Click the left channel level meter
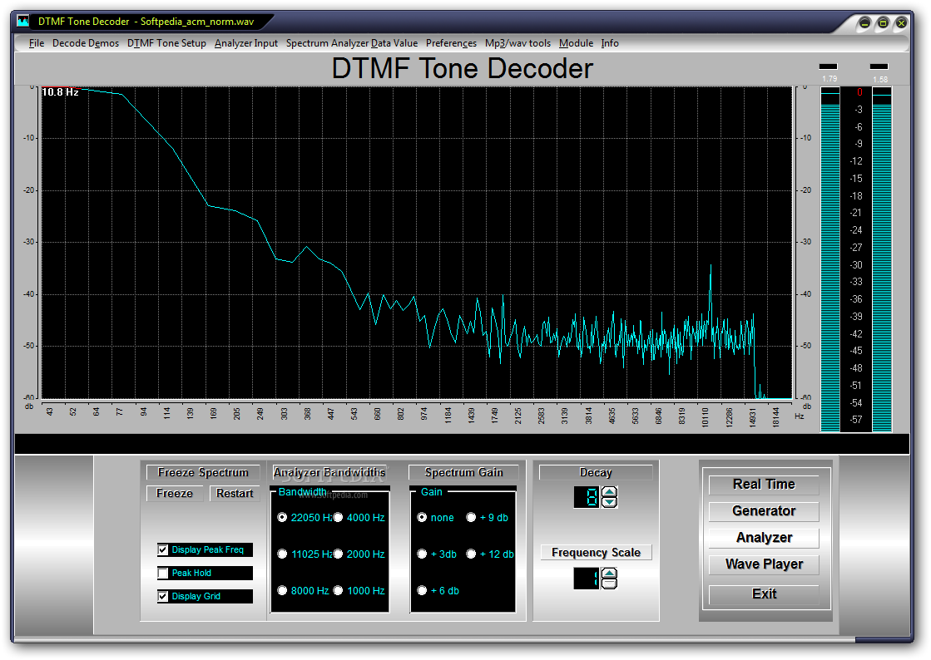Viewport: 931px width, 660px height. click(x=830, y=259)
